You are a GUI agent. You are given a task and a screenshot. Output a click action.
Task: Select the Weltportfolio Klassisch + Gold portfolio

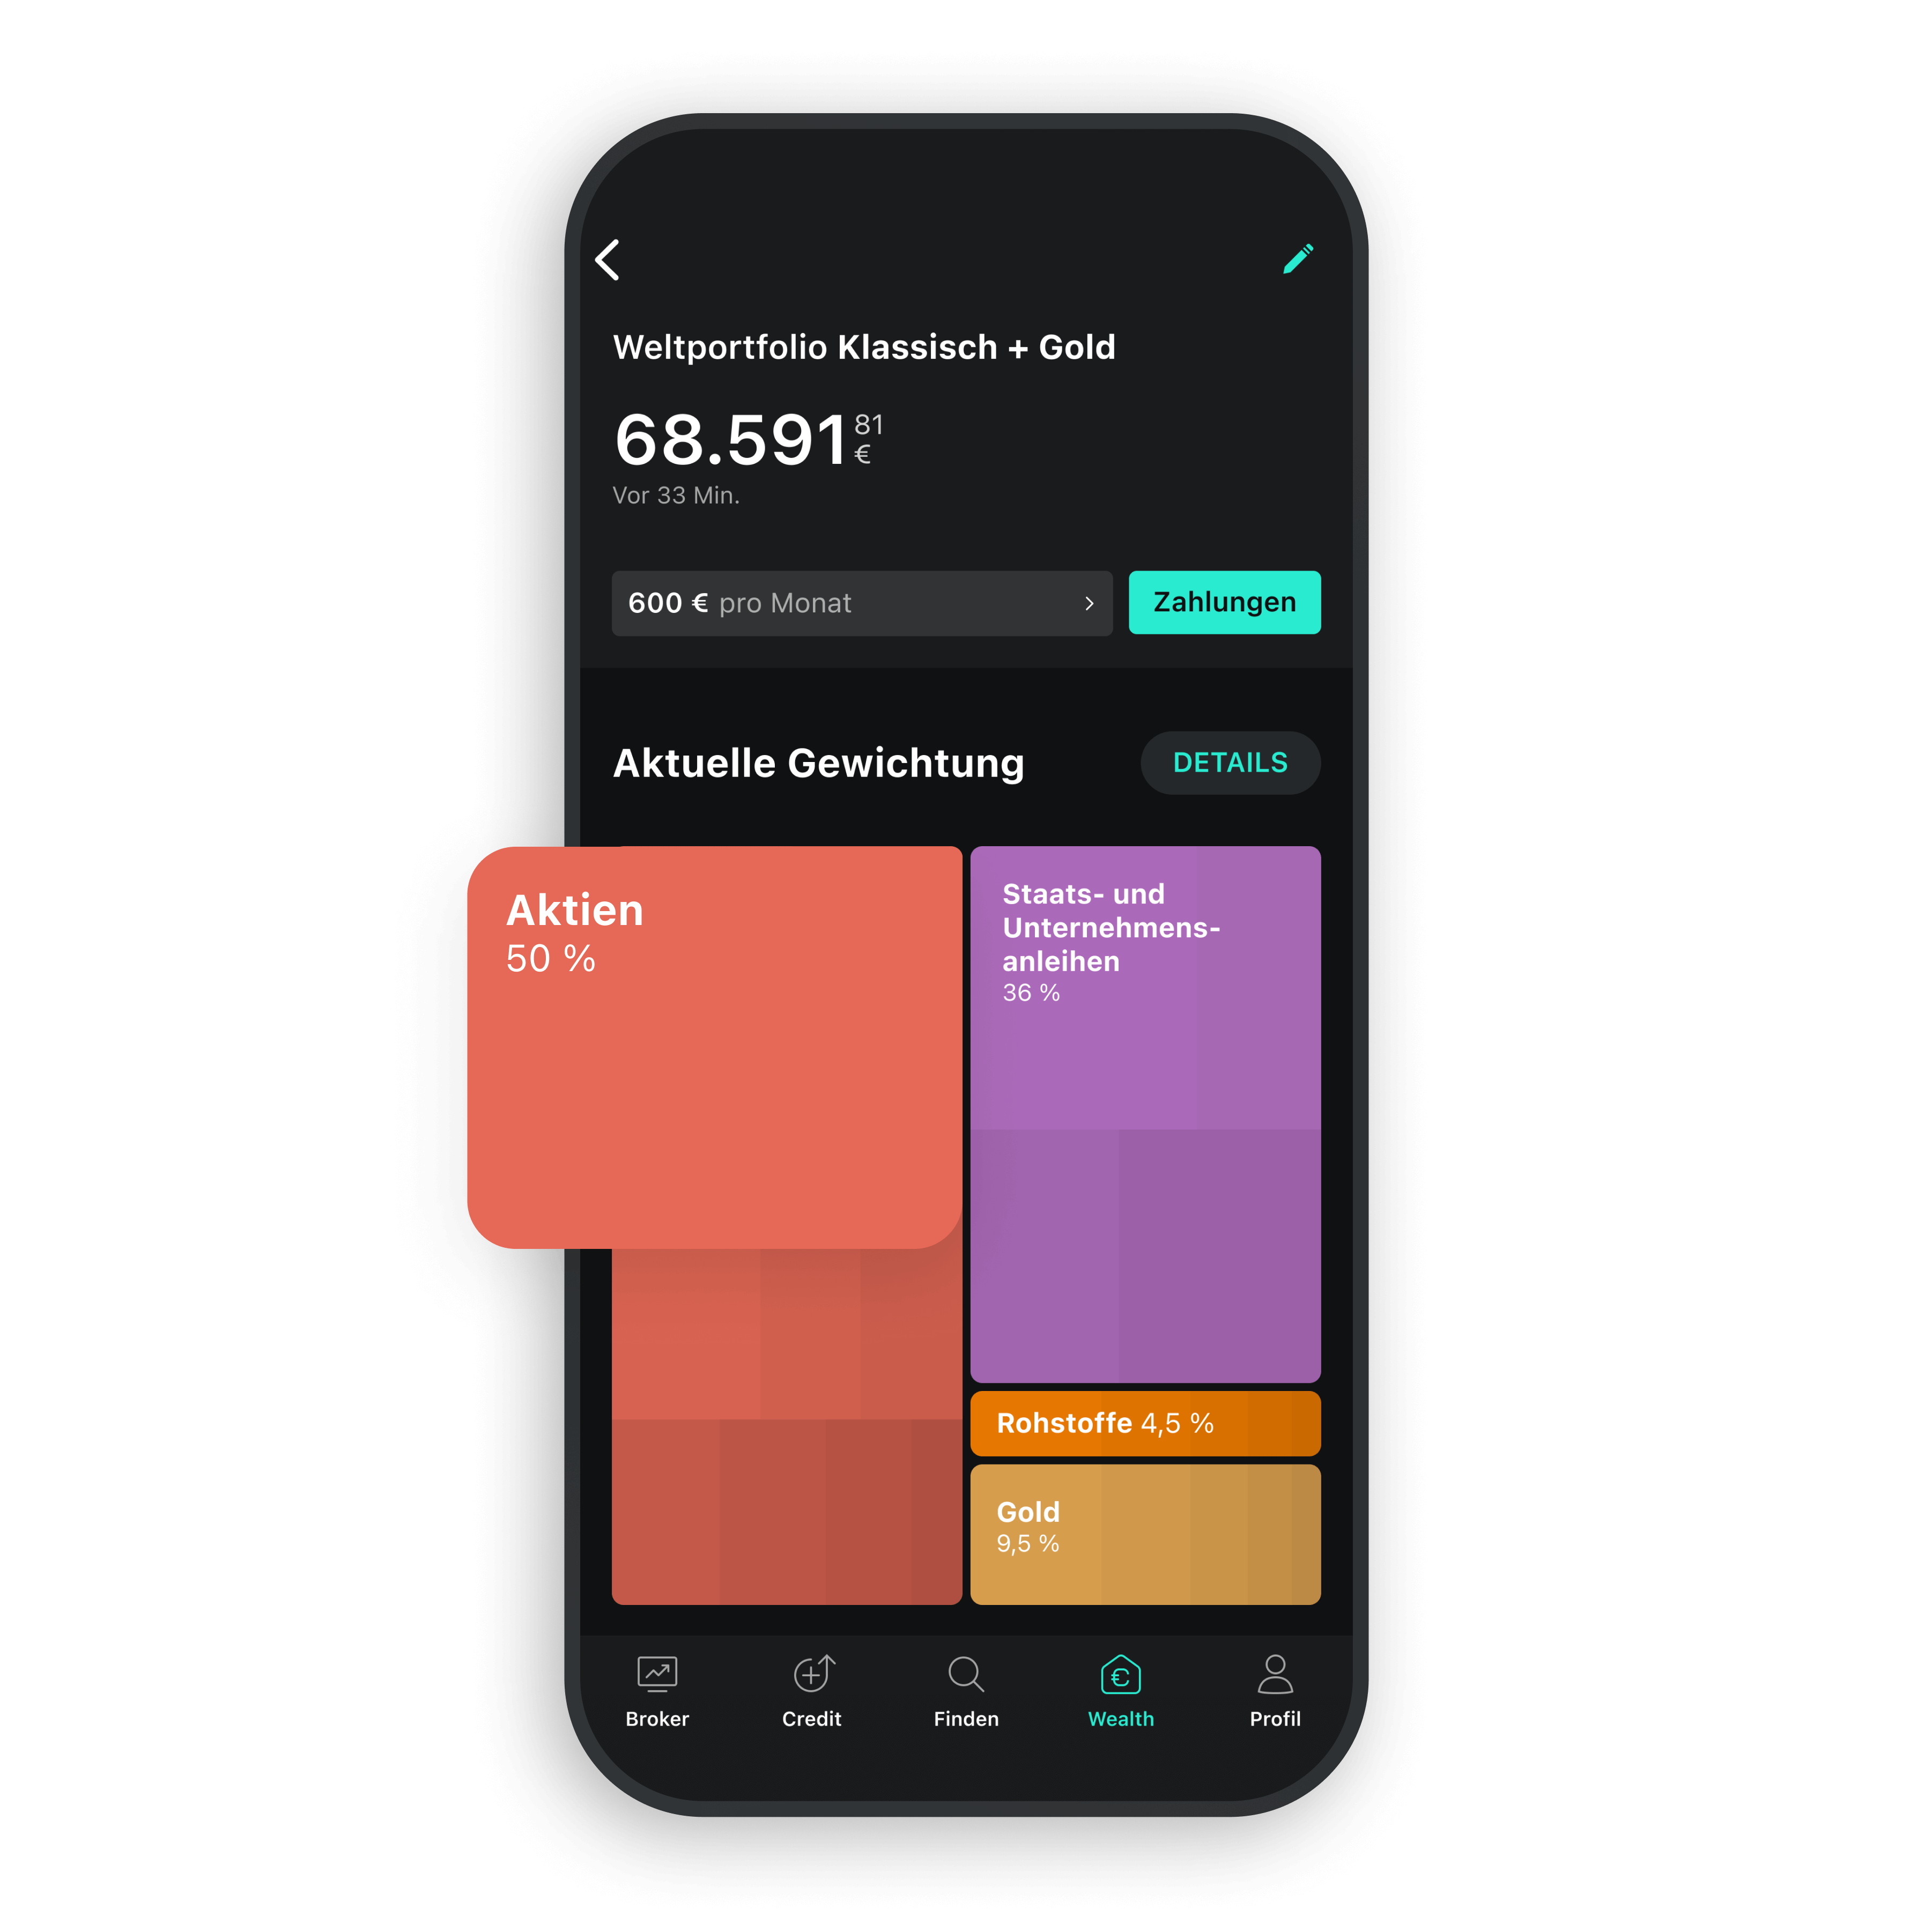(x=866, y=349)
